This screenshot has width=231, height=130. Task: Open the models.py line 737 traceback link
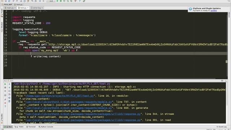click(69, 102)
